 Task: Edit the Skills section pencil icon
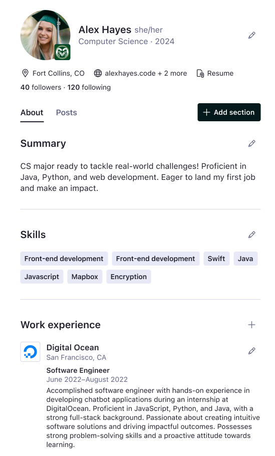point(252,235)
